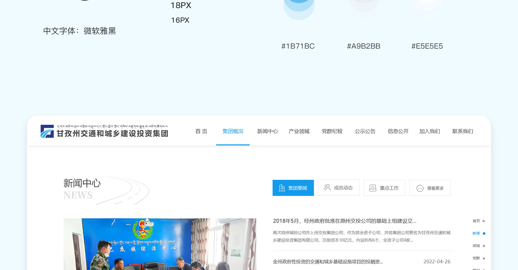Go to 新闻中心 in the top navigation

pos(267,131)
